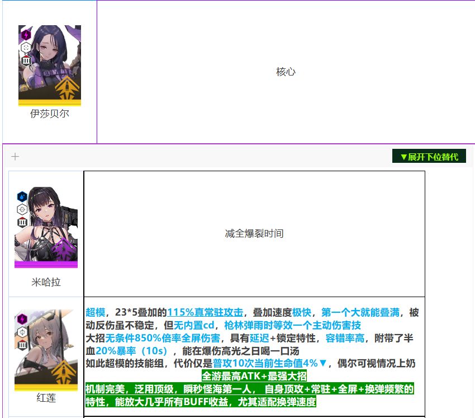Open Mihara (米哈拉) character portrait
The width and height of the screenshot is (475, 418).
pos(46,227)
